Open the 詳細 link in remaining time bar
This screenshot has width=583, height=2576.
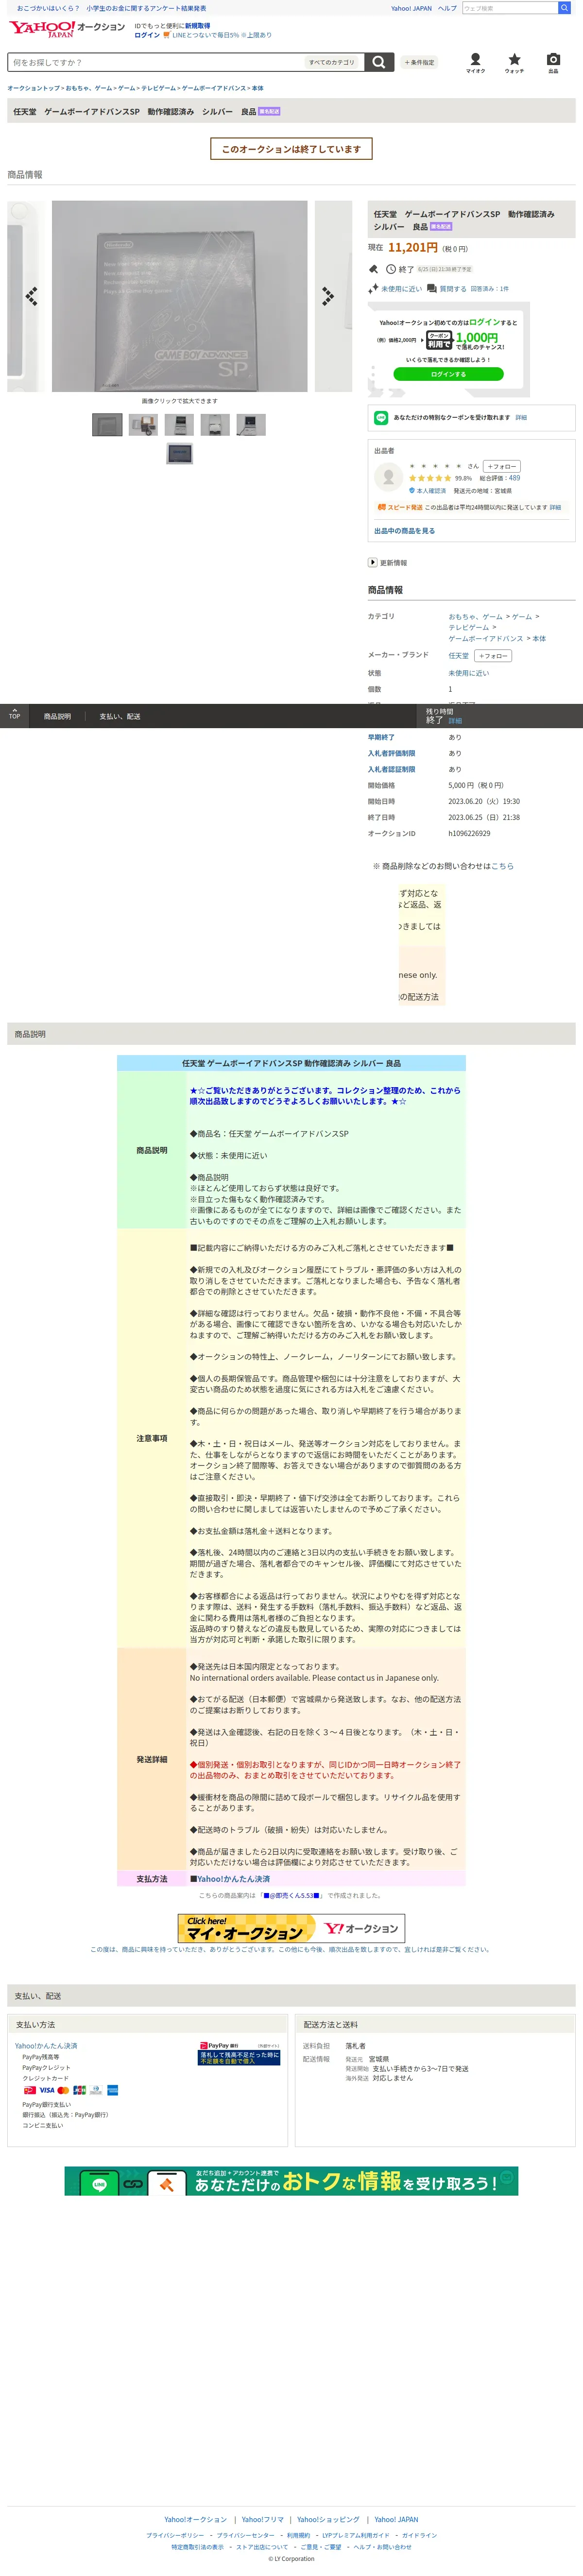tap(455, 721)
